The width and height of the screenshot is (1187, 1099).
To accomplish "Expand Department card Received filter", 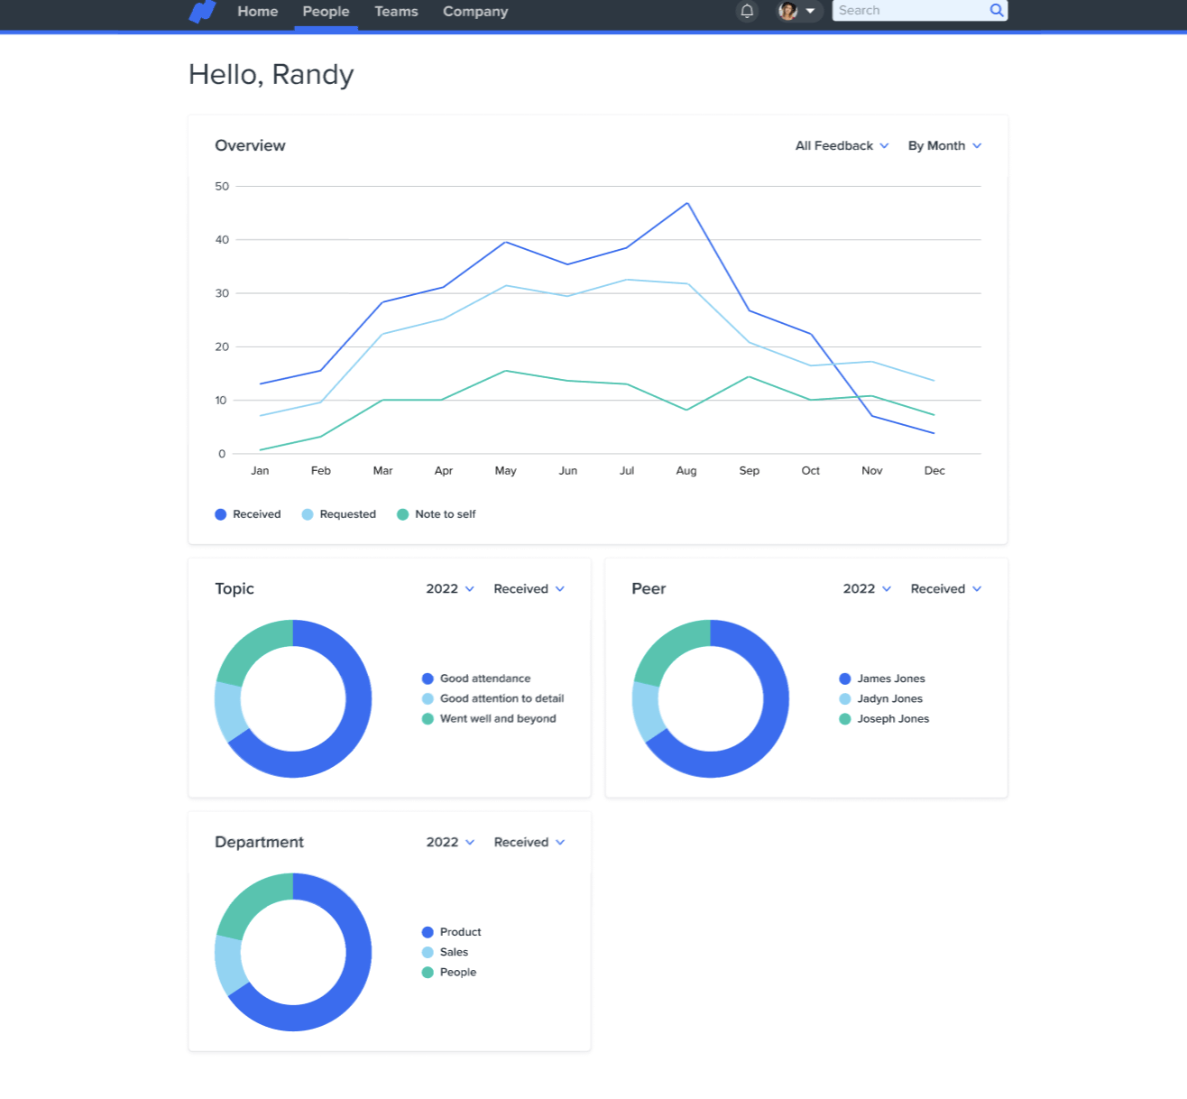I will [x=529, y=843].
